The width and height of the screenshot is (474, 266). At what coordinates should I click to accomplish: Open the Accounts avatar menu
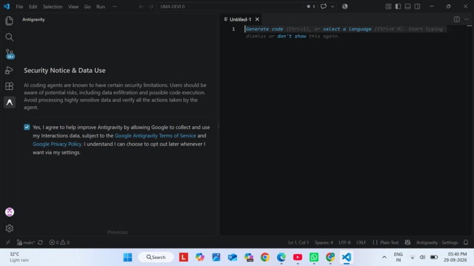(x=9, y=212)
